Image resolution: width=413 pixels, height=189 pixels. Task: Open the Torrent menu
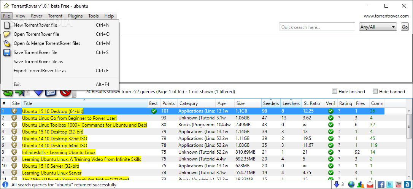pyautogui.click(x=55, y=16)
